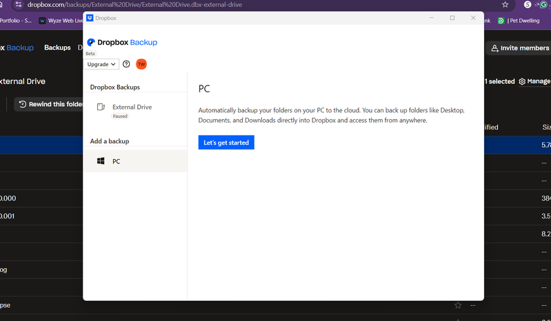Click the Windows logo icon beside PC

pos(101,161)
